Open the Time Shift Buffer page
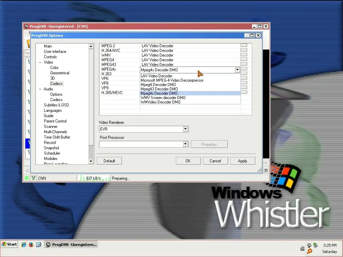This screenshot has width=343, height=257. click(57, 137)
